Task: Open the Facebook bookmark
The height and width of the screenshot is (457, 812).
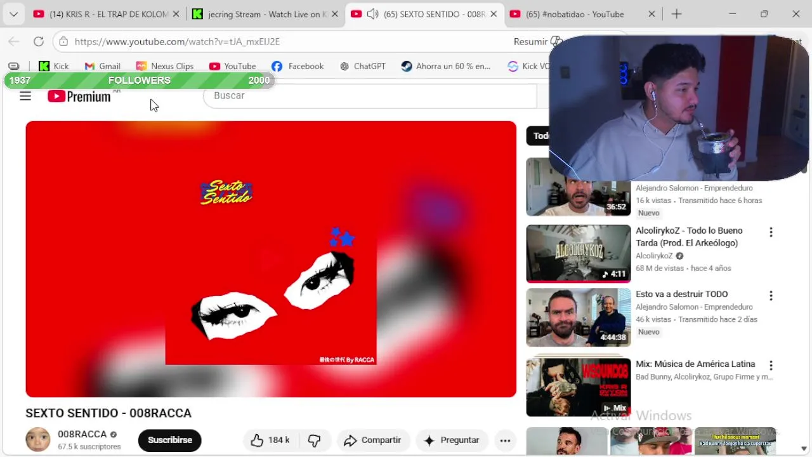Action: [x=298, y=66]
